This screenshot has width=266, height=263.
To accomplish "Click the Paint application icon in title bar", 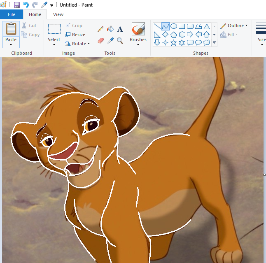I will [3, 5].
